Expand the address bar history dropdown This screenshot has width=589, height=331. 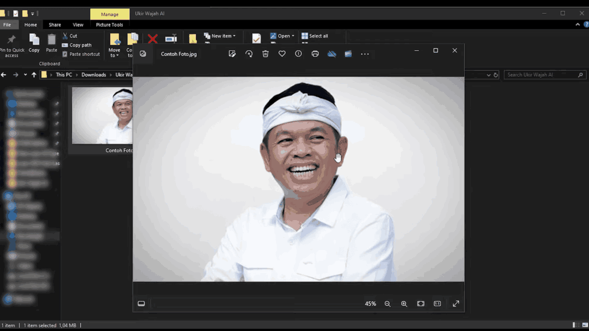(488, 75)
